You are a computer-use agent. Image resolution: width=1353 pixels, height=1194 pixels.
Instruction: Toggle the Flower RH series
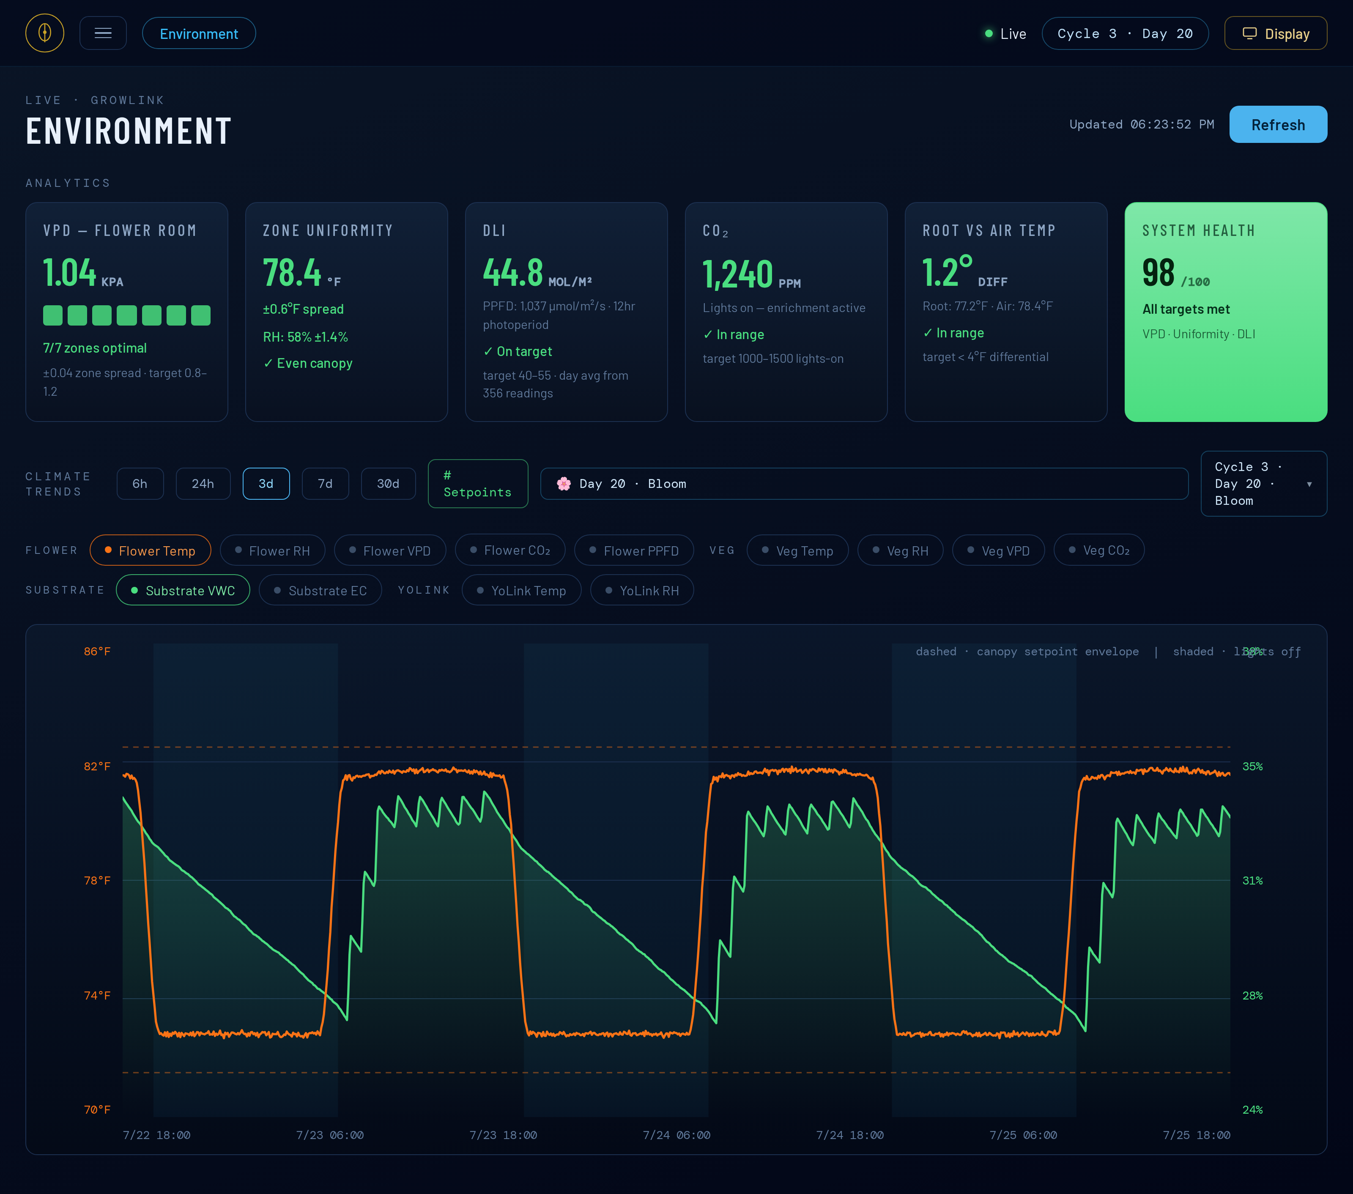click(273, 550)
